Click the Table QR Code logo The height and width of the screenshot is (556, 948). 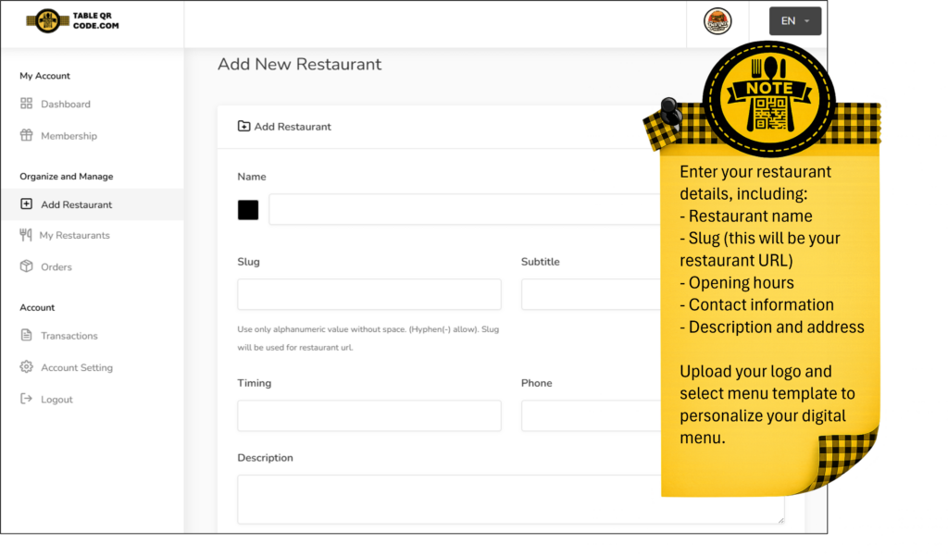[x=72, y=20]
